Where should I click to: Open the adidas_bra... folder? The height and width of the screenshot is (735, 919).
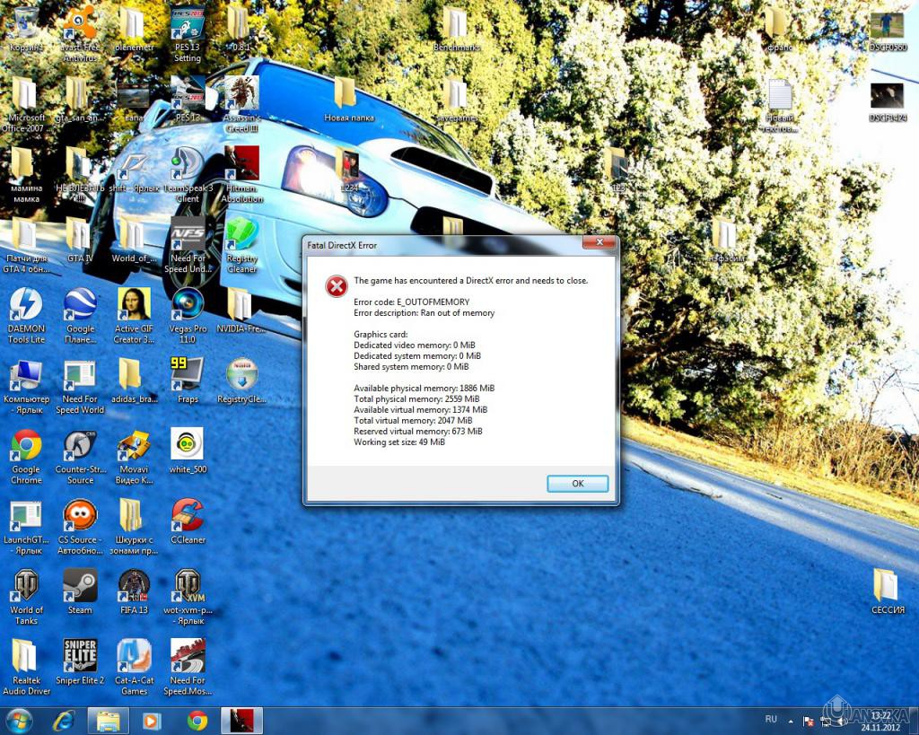pyautogui.click(x=134, y=380)
